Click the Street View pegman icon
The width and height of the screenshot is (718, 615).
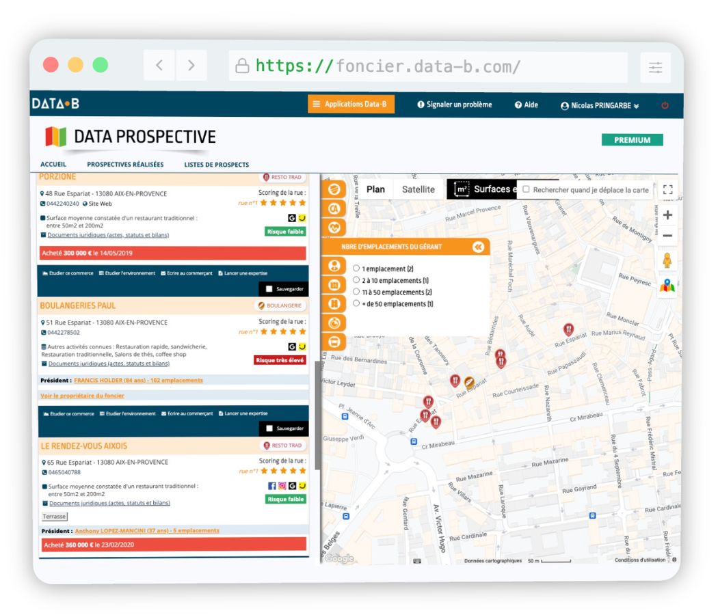coord(667,260)
